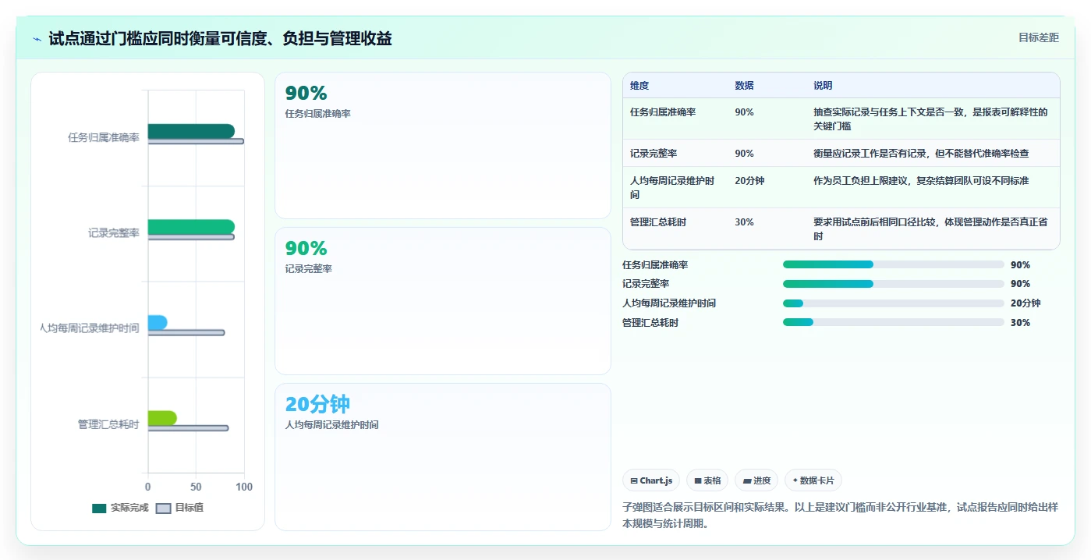Click the table description starting 要求用试点前后
This screenshot has height=560, width=1091.
click(930, 229)
